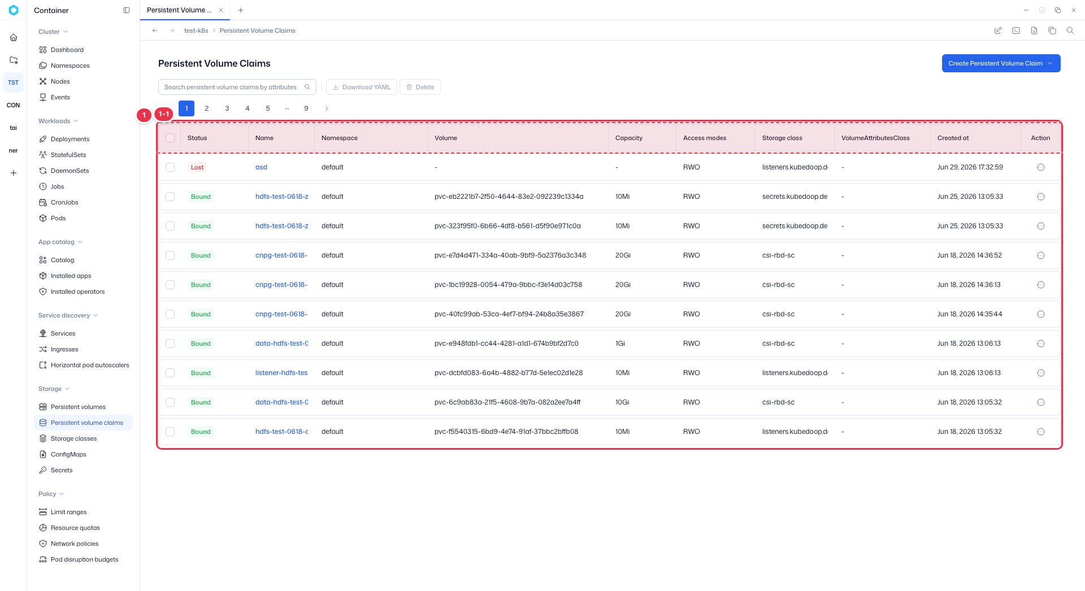The image size is (1085, 591).
Task: Click the folder icon in left rail
Action: [x=14, y=60]
